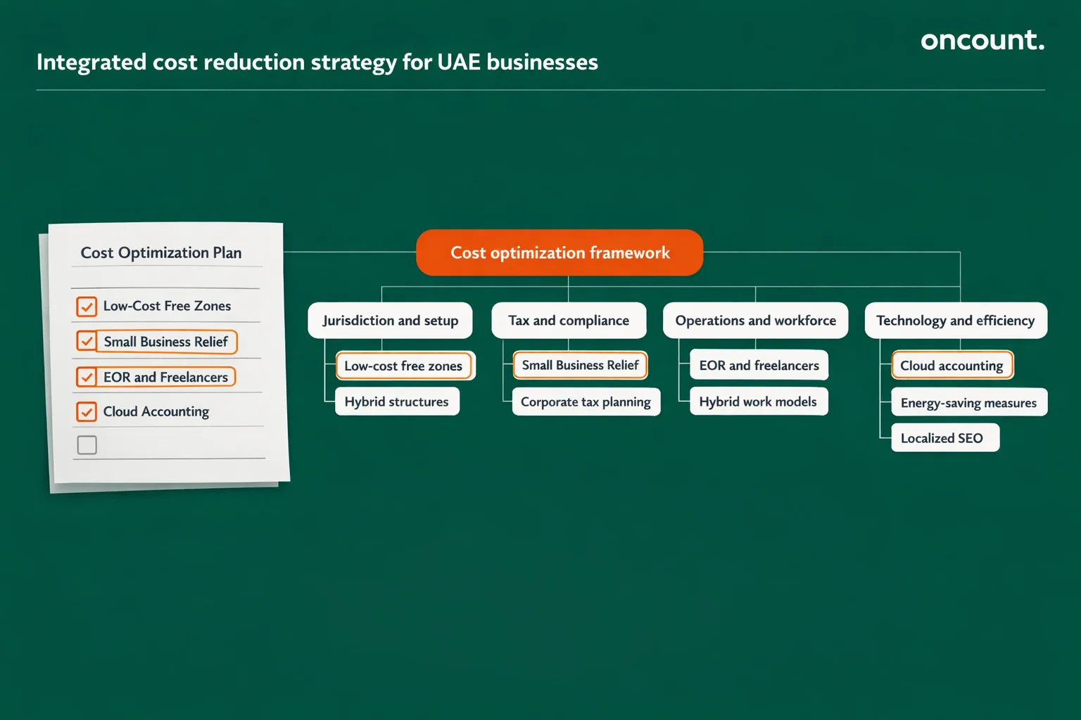This screenshot has width=1081, height=720.
Task: Toggle the Small Business Relief checkbox
Action: point(87,341)
